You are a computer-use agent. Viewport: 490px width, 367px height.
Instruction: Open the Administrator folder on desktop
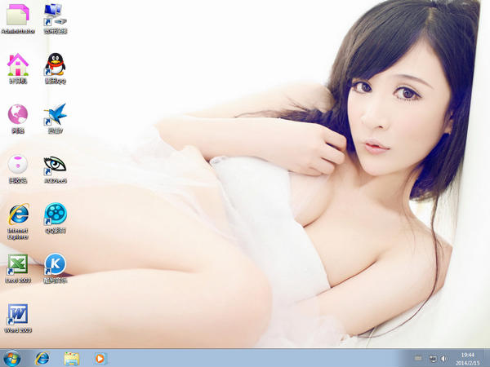tap(18, 15)
